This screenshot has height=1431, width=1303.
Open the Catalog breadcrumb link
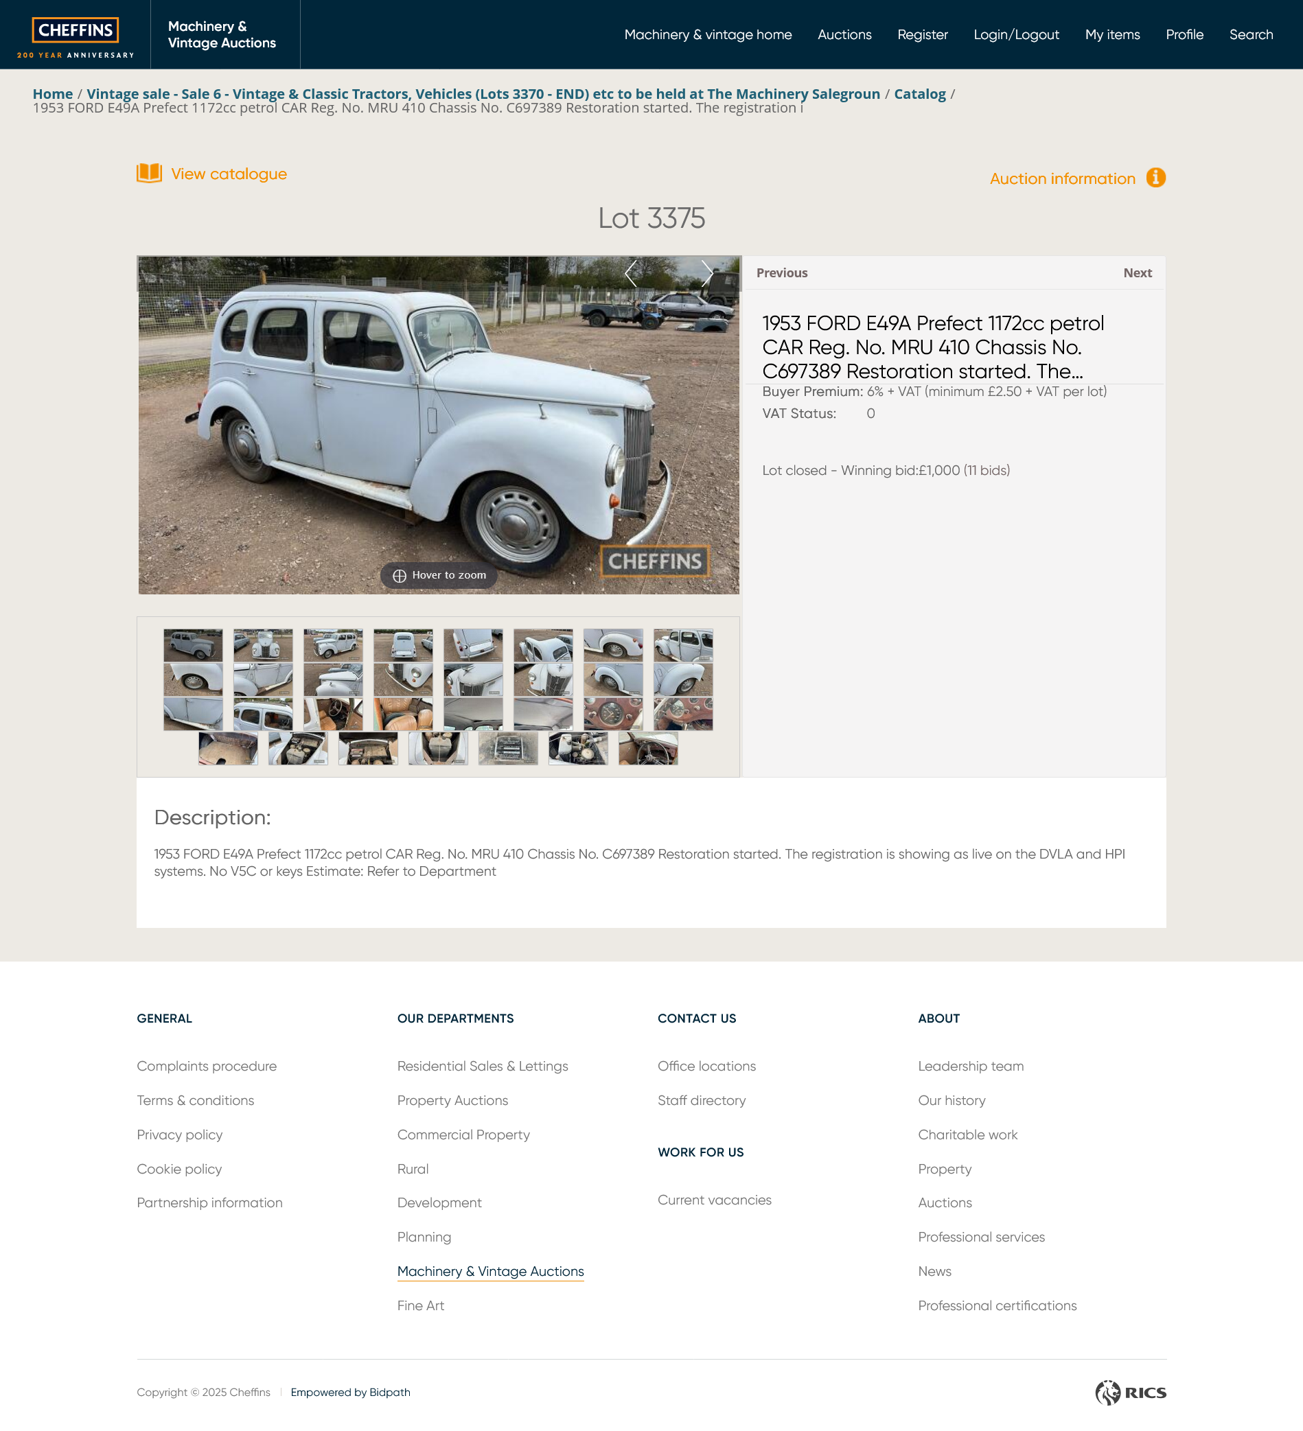point(919,94)
